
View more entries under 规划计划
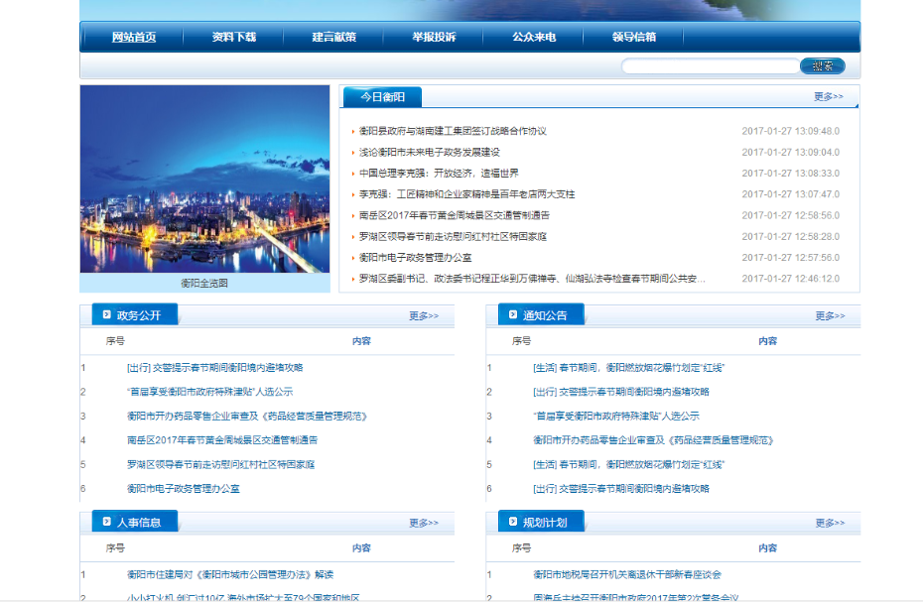coord(830,523)
